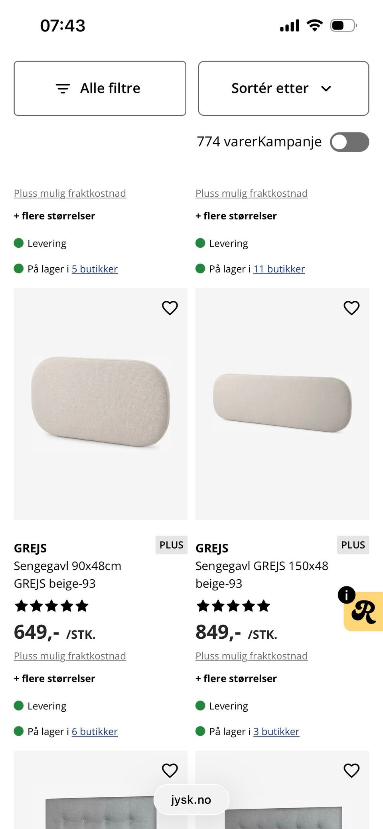The image size is (383, 829).
Task: Favorite the GREJS 150x48 headboard heart
Action: click(x=351, y=308)
